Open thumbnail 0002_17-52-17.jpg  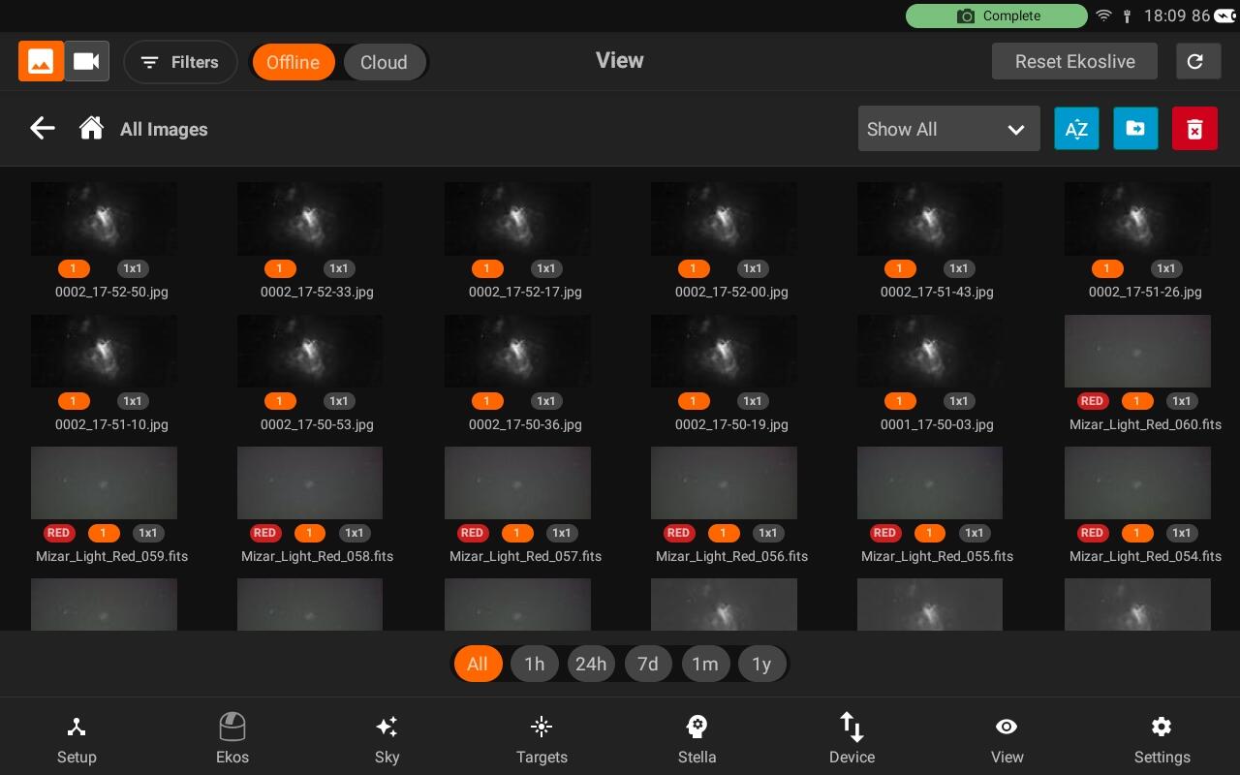pos(517,219)
